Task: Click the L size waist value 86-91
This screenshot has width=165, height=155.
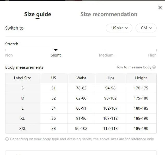Action: pyautogui.click(x=81, y=108)
